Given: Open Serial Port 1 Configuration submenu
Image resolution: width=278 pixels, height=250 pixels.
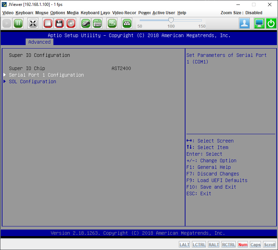Looking at the screenshot, I should 46,75.
